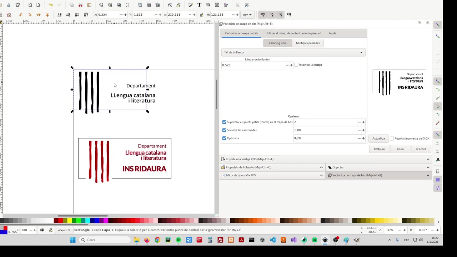Increase the brightness threshold with plus
Image resolution: width=457 pixels, height=257 pixels.
click(x=291, y=65)
